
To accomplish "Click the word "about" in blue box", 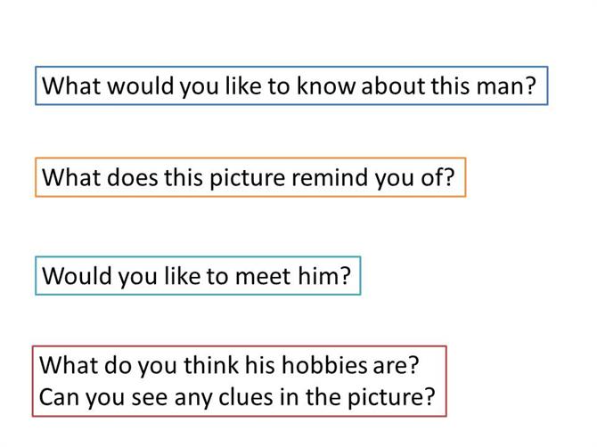I will point(393,85).
